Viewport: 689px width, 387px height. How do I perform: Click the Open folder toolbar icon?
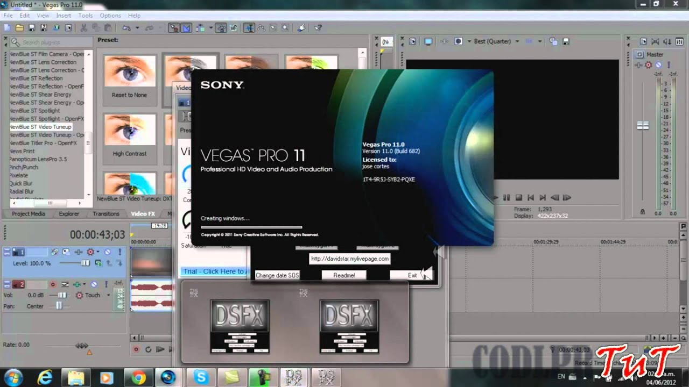(x=19, y=28)
